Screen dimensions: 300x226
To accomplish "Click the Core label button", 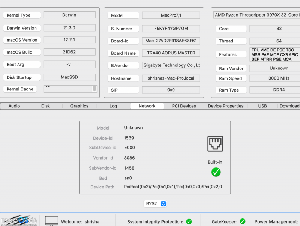I will tap(231, 29).
